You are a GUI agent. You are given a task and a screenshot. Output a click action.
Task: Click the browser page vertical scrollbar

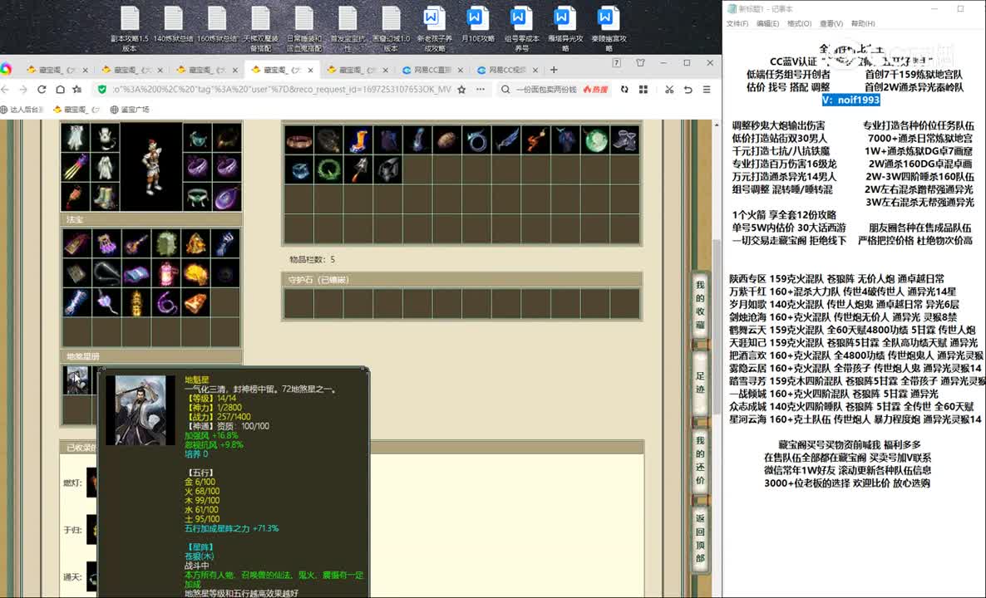click(x=717, y=326)
